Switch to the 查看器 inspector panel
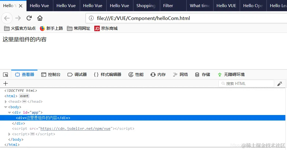Viewport: 287px width, 150px height. pyautogui.click(x=25, y=75)
